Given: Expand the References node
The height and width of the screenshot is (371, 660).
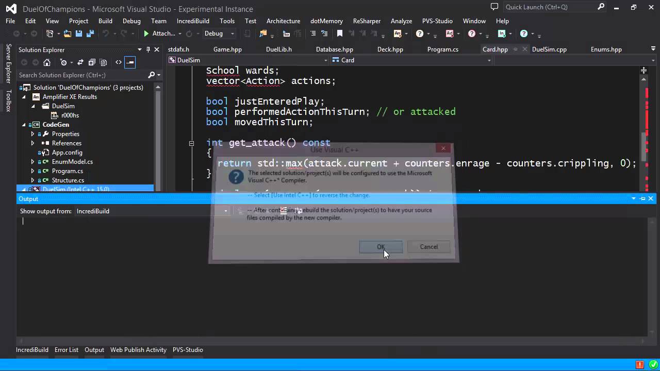Looking at the screenshot, I should point(32,143).
